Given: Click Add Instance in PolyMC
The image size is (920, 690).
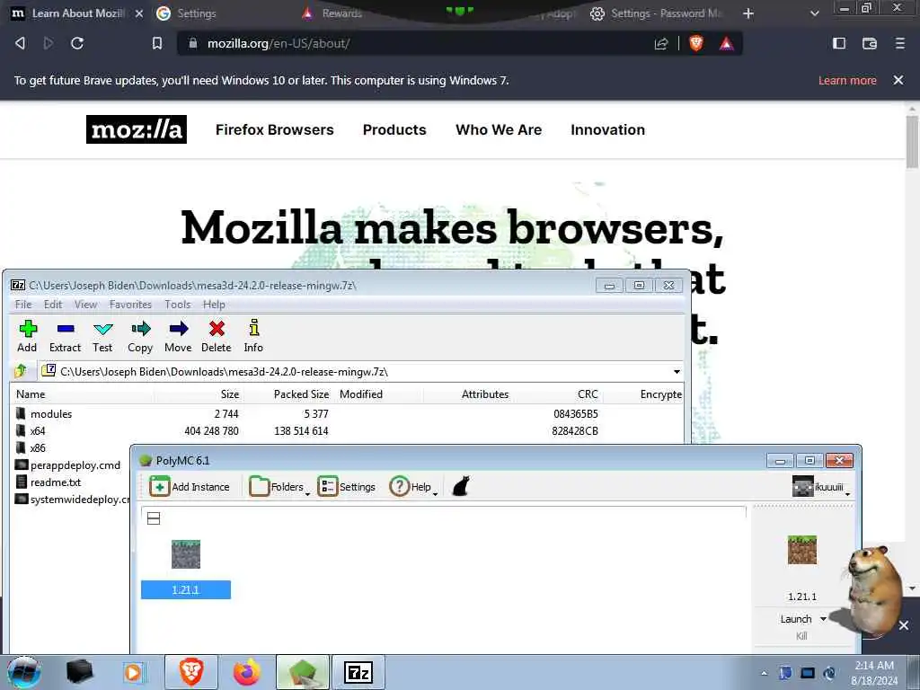Looking at the screenshot, I should pos(189,486).
